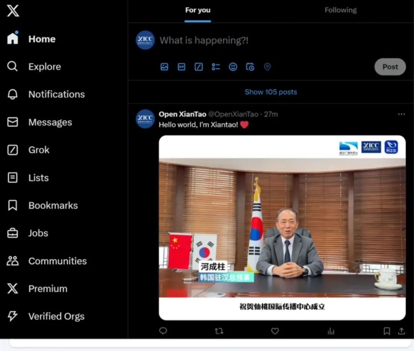Share the Open XianTao post
The width and height of the screenshot is (414, 351).
pyautogui.click(x=401, y=331)
